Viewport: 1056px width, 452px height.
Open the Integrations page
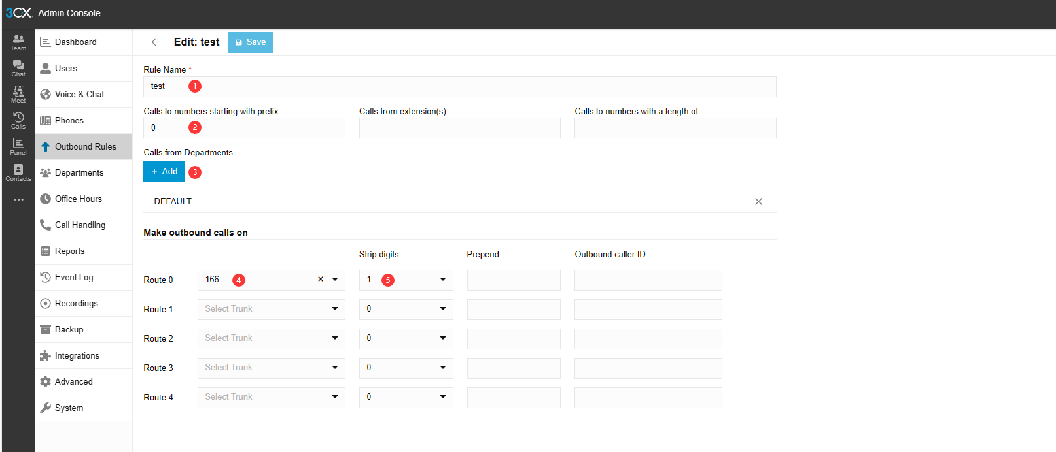tap(84, 356)
